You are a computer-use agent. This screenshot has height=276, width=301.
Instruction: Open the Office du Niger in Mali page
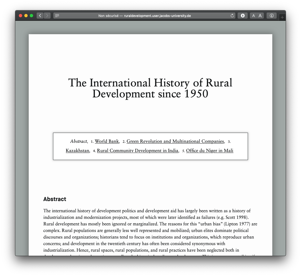[x=210, y=151]
